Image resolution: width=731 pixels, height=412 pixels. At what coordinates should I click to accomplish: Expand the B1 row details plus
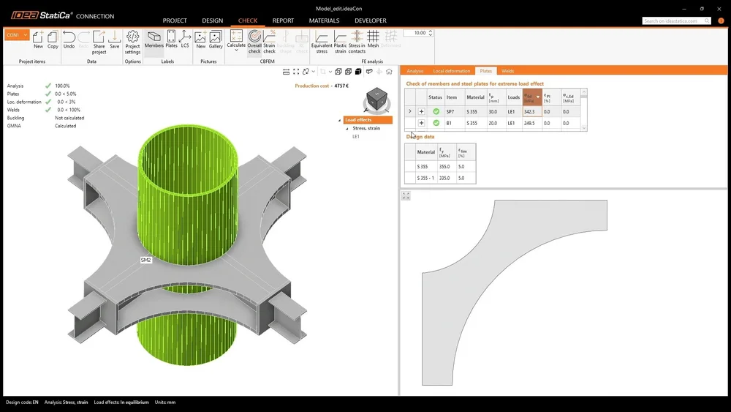(x=421, y=123)
